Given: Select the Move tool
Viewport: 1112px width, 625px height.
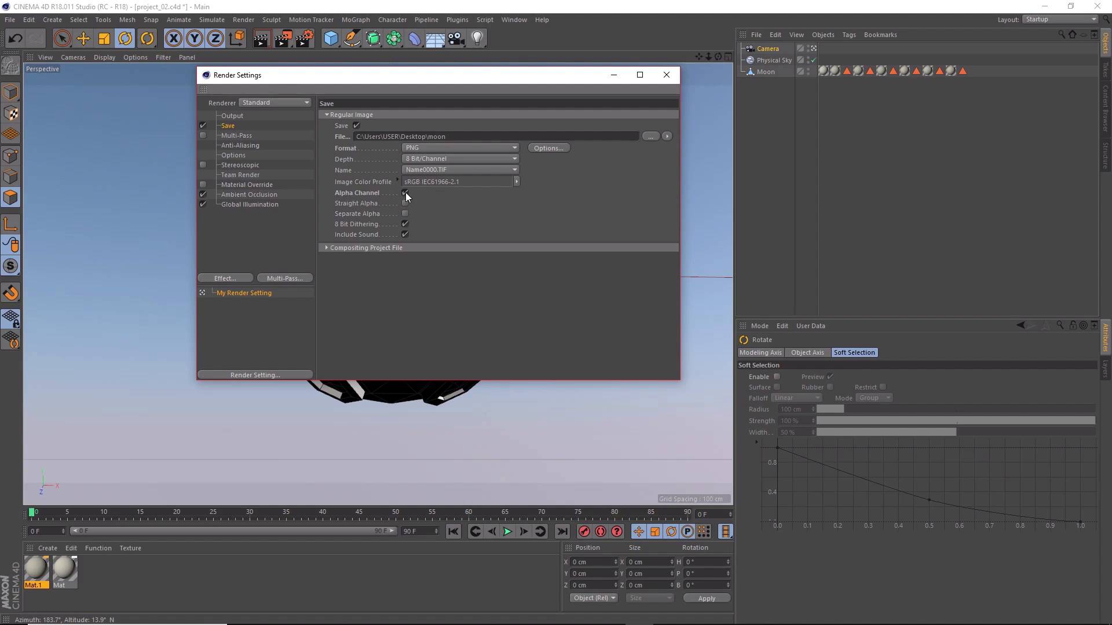Looking at the screenshot, I should pos(83,38).
